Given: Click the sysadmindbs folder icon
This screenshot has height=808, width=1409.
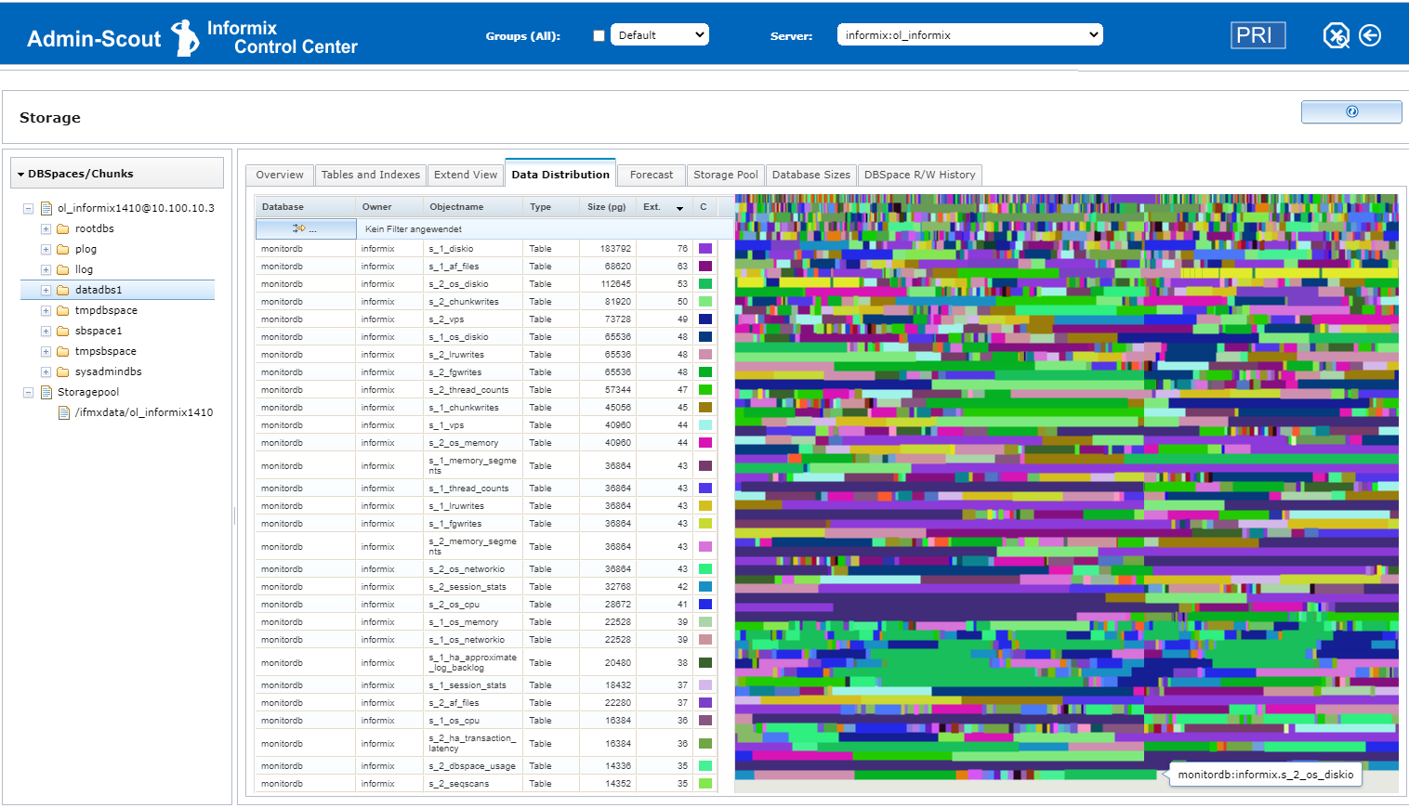Looking at the screenshot, I should (x=63, y=371).
